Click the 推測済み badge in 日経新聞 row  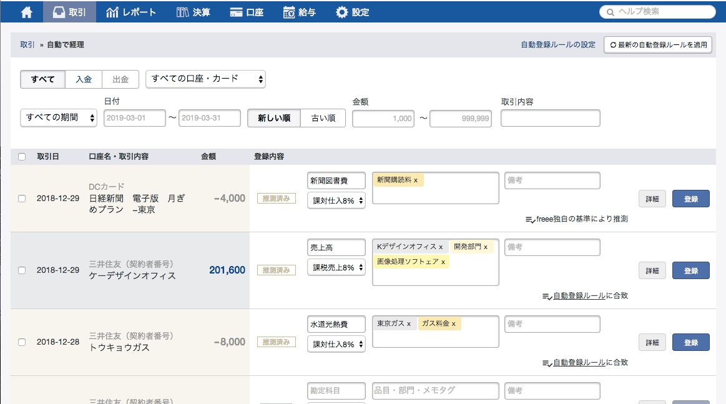point(277,199)
